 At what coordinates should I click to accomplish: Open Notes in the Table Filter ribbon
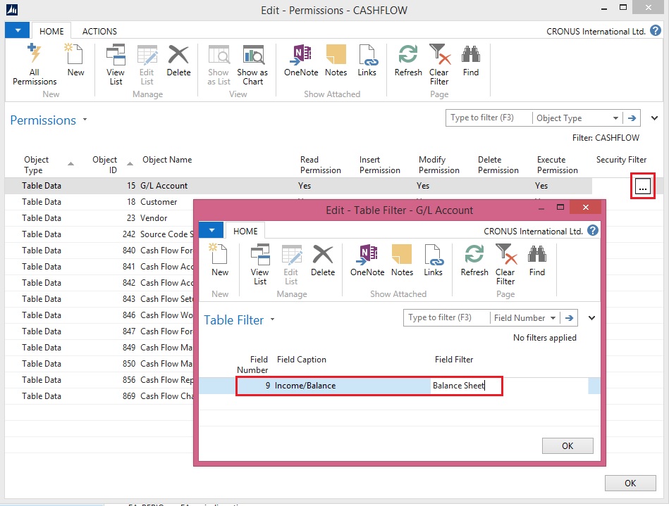pos(402,261)
